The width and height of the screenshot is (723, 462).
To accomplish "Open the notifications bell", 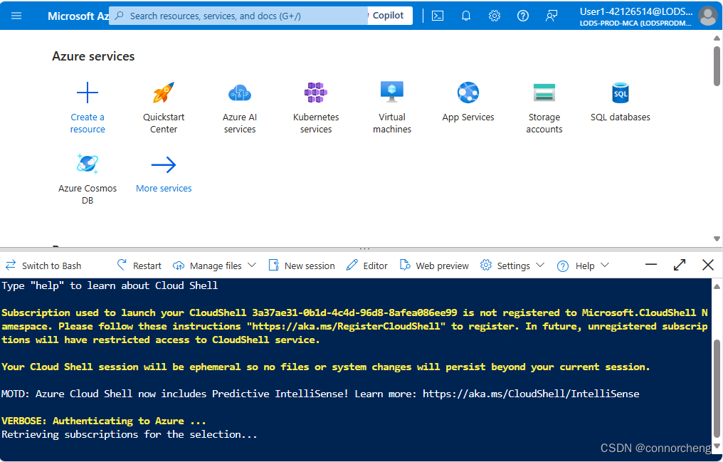I will pos(465,16).
